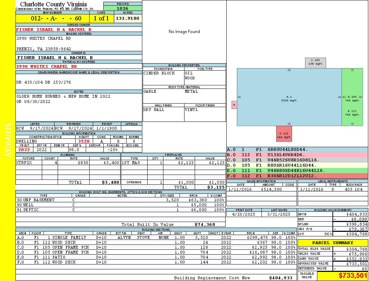Click the 91 SEPTIC built-in row
Screen dimensions: 369x281
click(x=120, y=210)
